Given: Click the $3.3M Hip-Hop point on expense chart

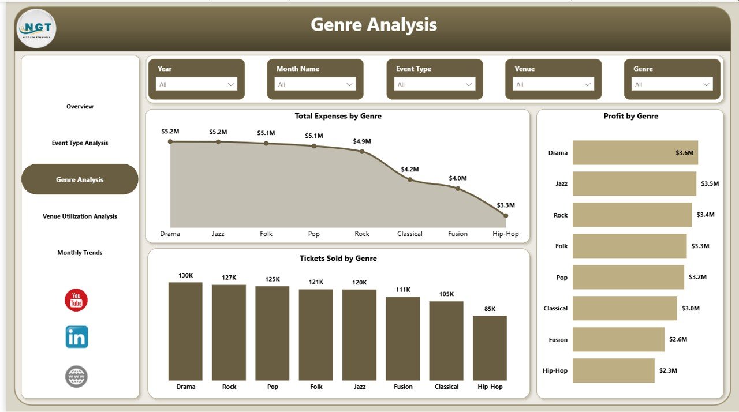Looking at the screenshot, I should click(x=505, y=215).
